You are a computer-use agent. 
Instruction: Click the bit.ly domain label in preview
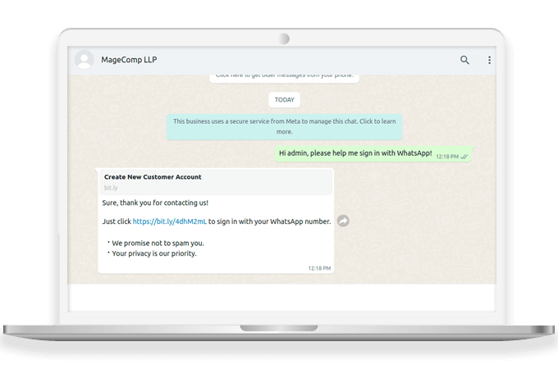[x=111, y=188]
